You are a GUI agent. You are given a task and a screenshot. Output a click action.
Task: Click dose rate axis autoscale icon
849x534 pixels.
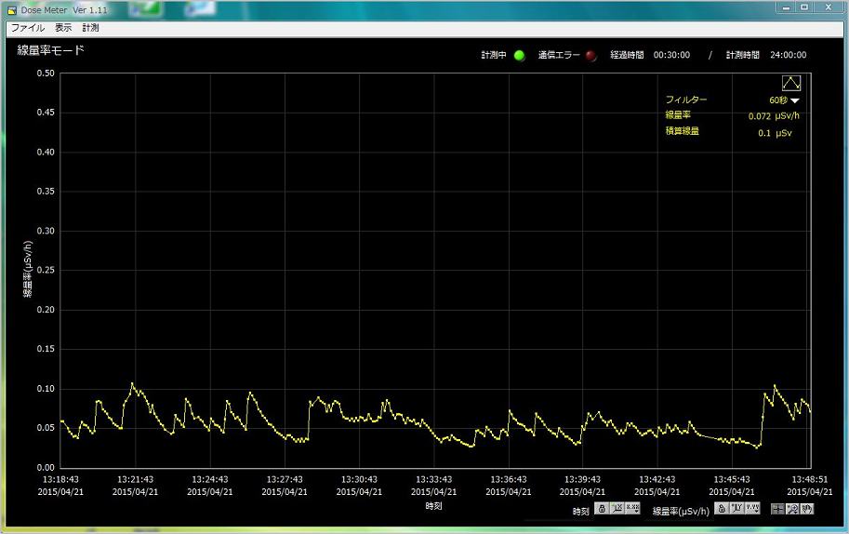(736, 509)
